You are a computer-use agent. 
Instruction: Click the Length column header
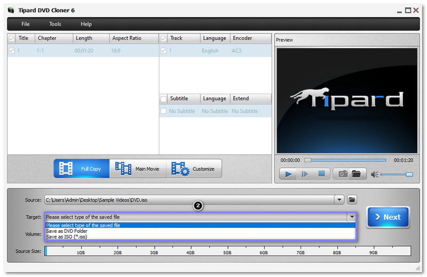(x=91, y=38)
